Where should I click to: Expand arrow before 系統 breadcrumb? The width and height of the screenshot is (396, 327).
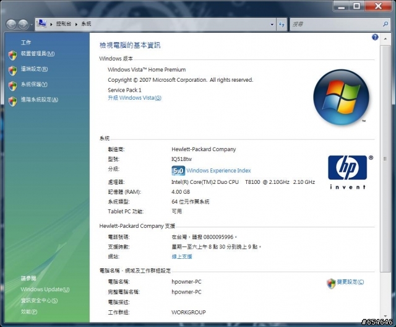[76, 24]
